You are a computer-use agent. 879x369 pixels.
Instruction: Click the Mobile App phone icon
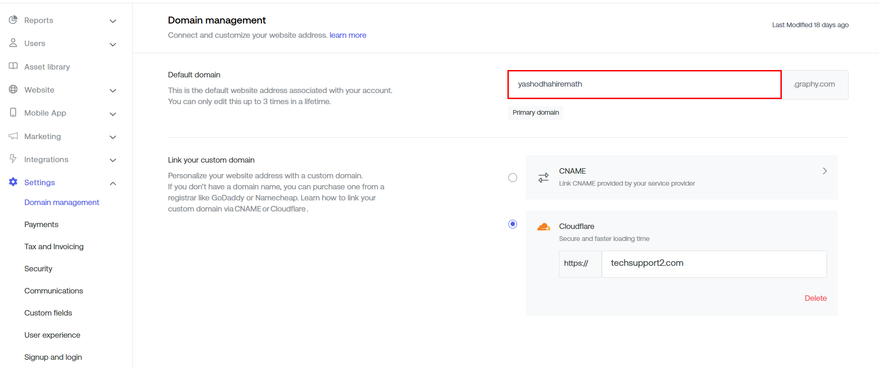click(13, 112)
